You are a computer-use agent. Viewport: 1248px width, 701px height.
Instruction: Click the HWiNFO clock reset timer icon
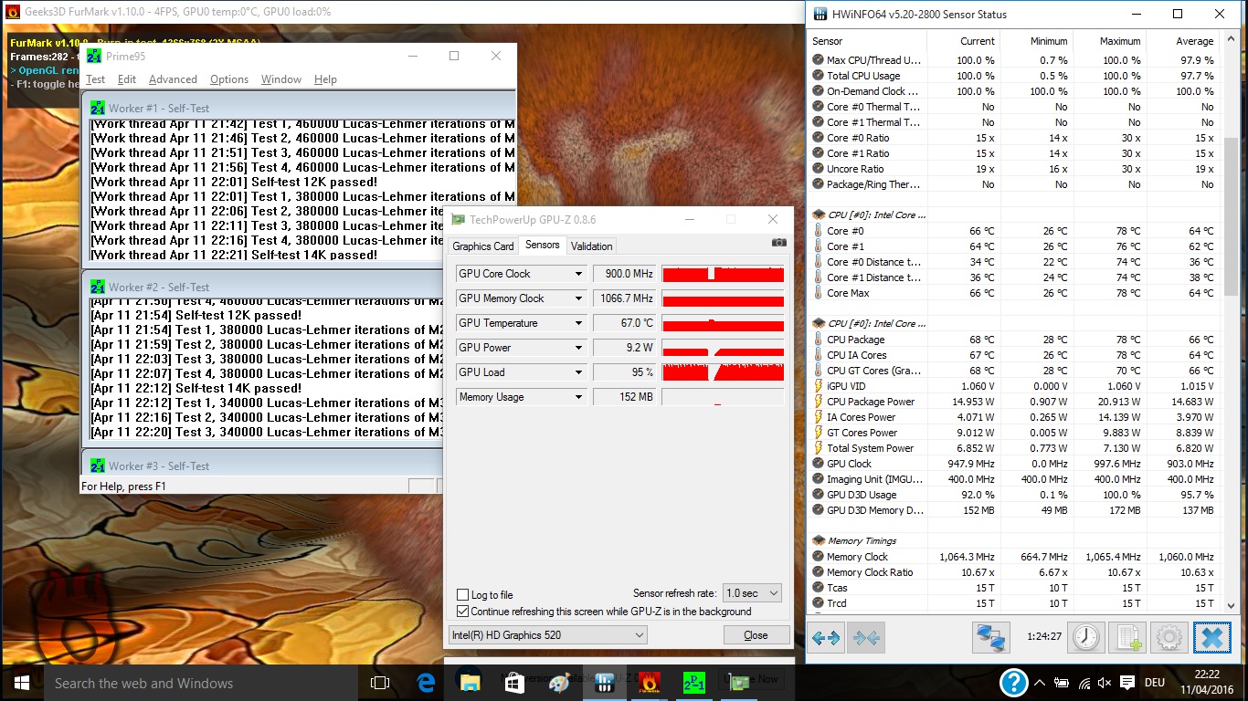click(1086, 637)
